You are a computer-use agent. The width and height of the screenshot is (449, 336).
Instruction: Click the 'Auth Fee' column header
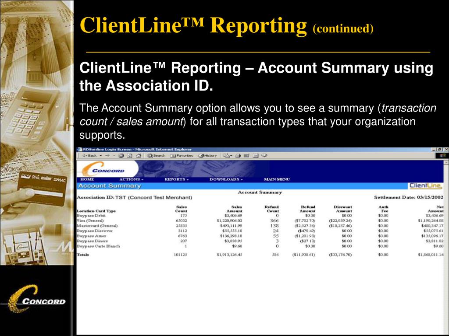tap(383, 209)
